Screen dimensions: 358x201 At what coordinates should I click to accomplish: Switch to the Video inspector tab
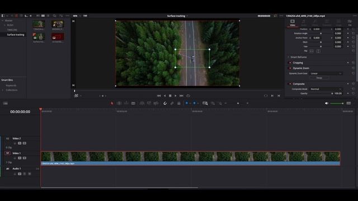(293, 22)
